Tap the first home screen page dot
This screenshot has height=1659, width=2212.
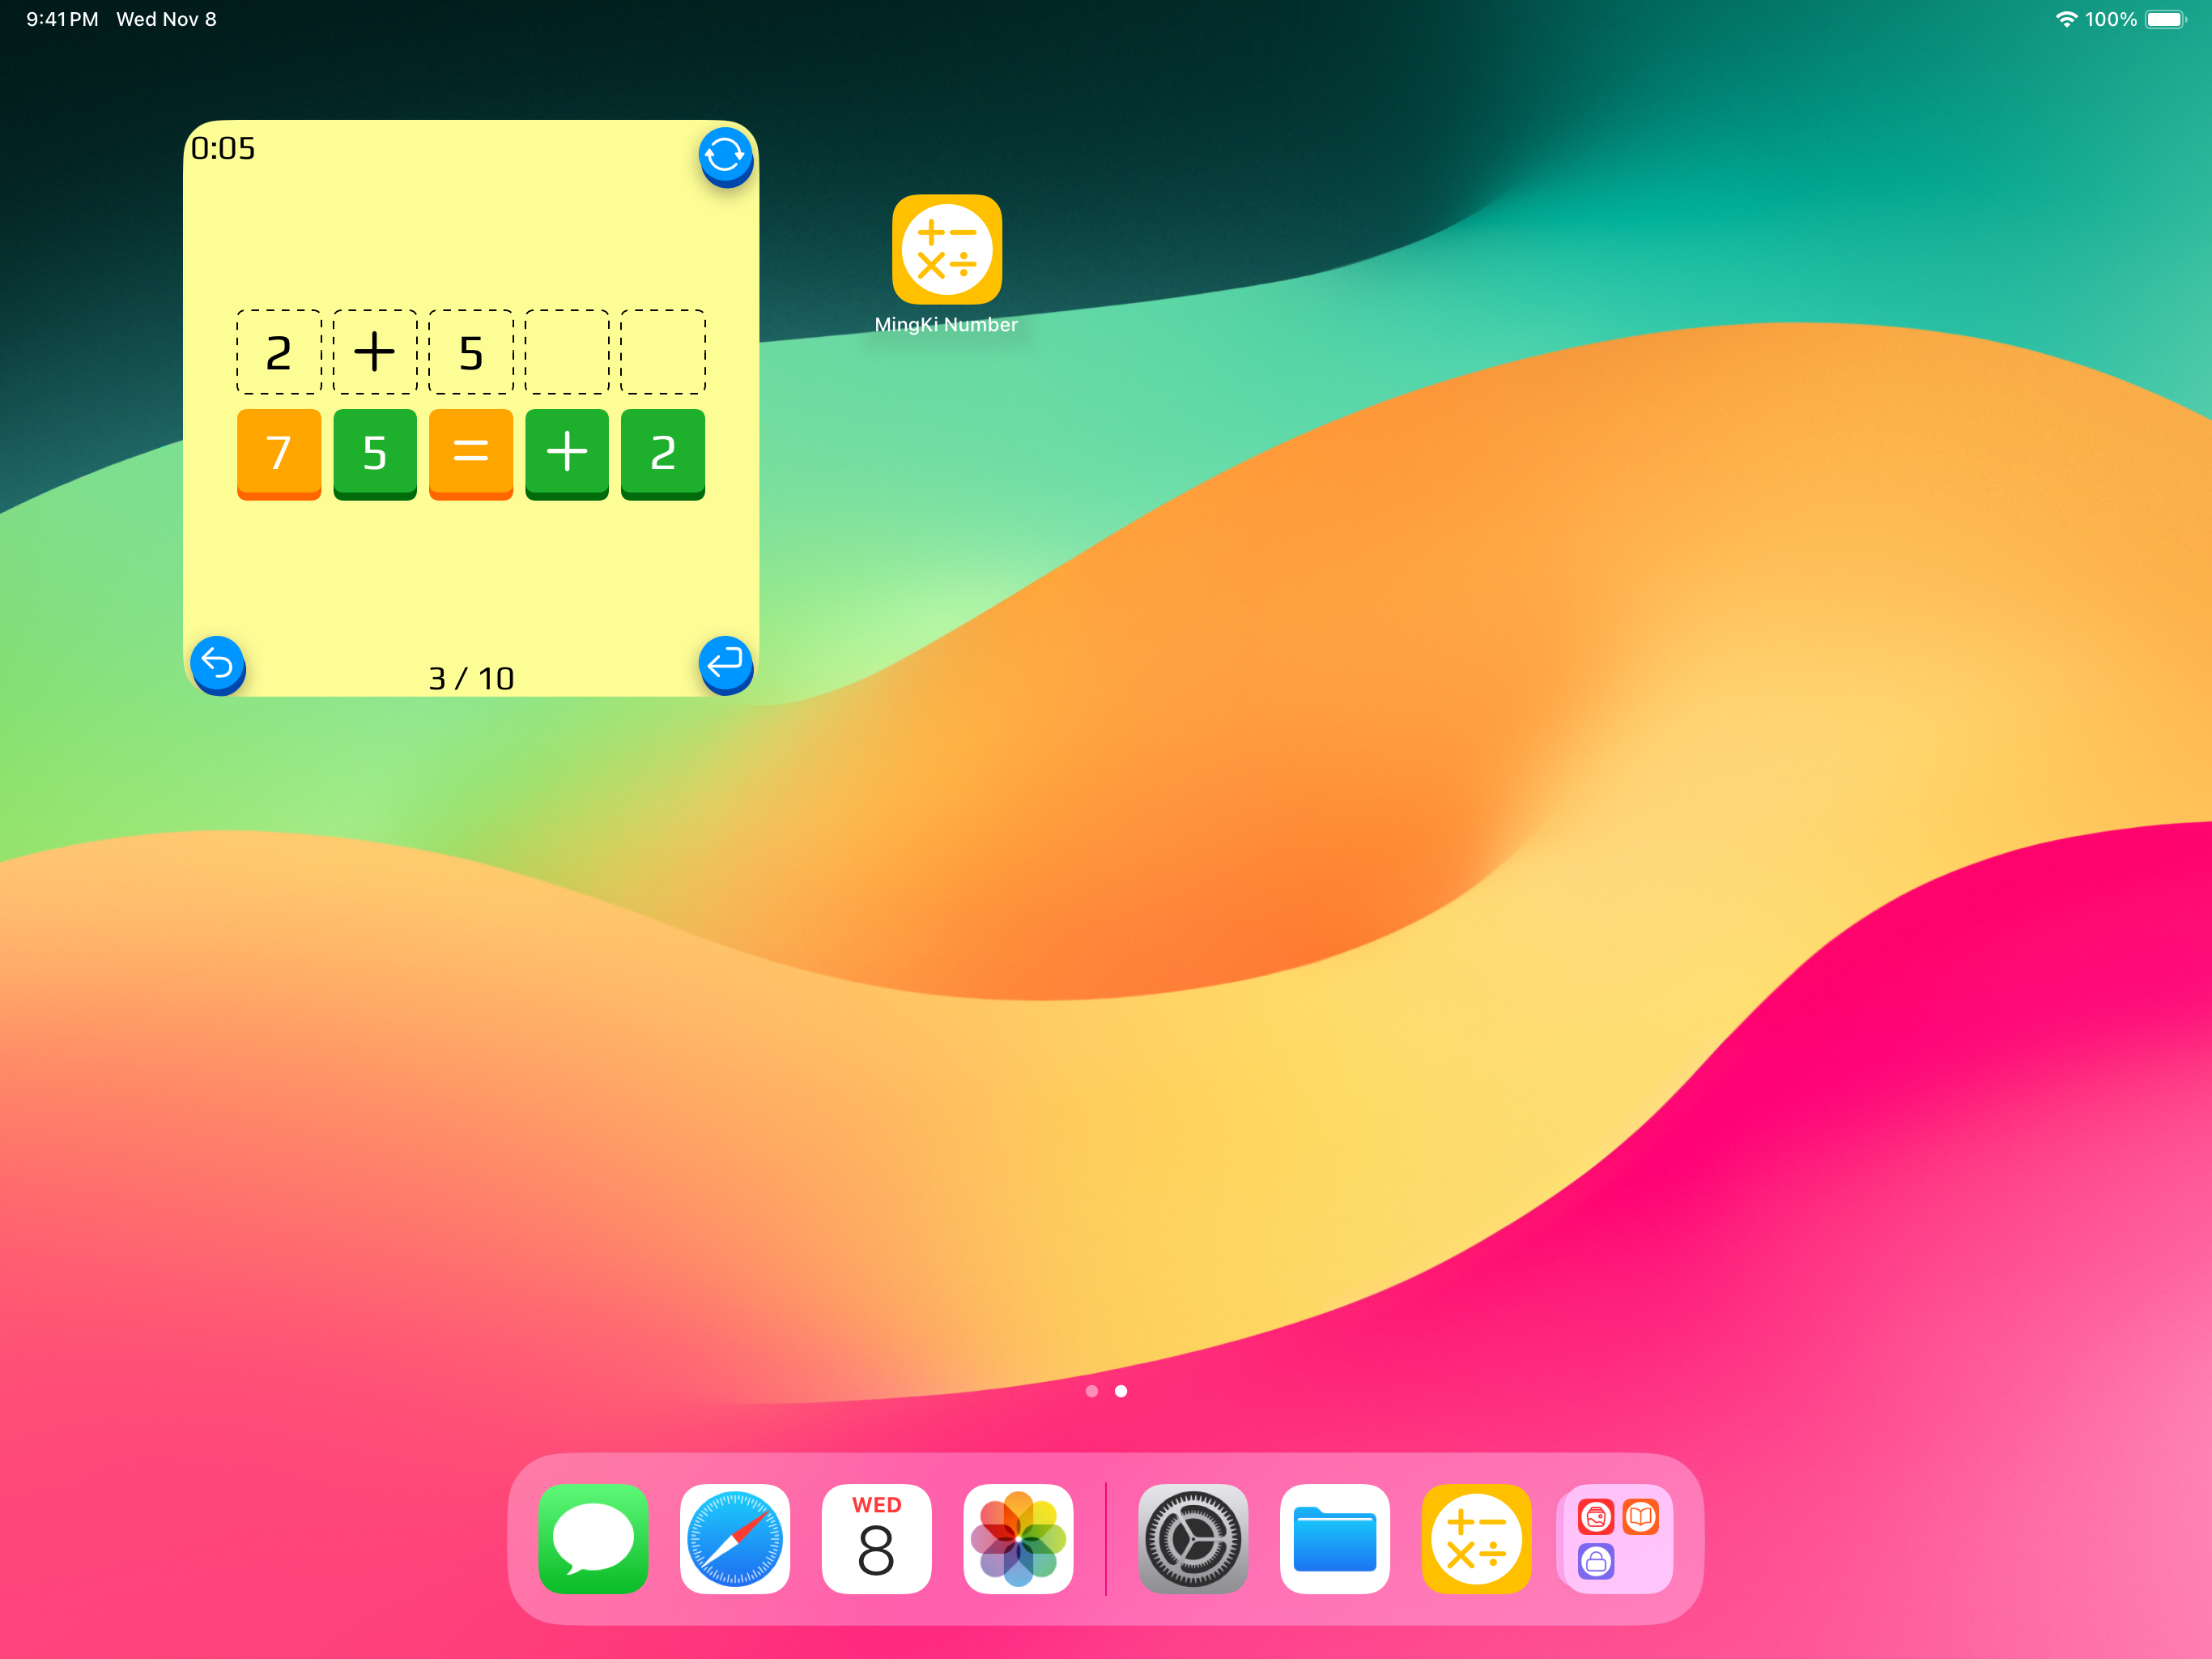[1092, 1391]
